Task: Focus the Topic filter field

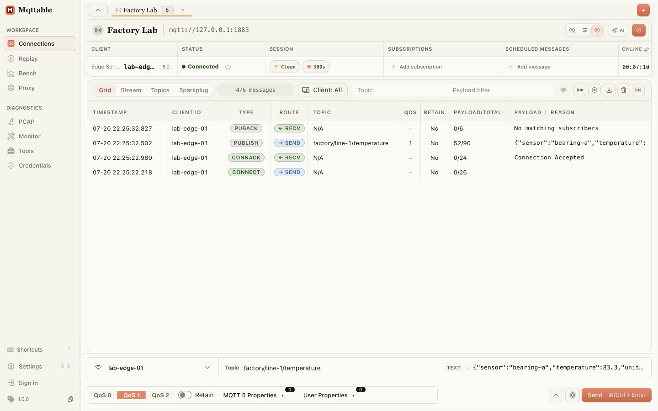Action: [399, 90]
